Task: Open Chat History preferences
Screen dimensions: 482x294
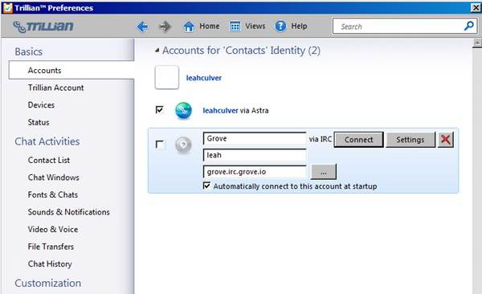Action: click(50, 263)
